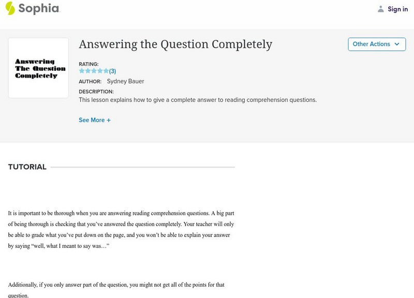
Task: Click the chevron arrow on Other Actions
Action: click(397, 44)
